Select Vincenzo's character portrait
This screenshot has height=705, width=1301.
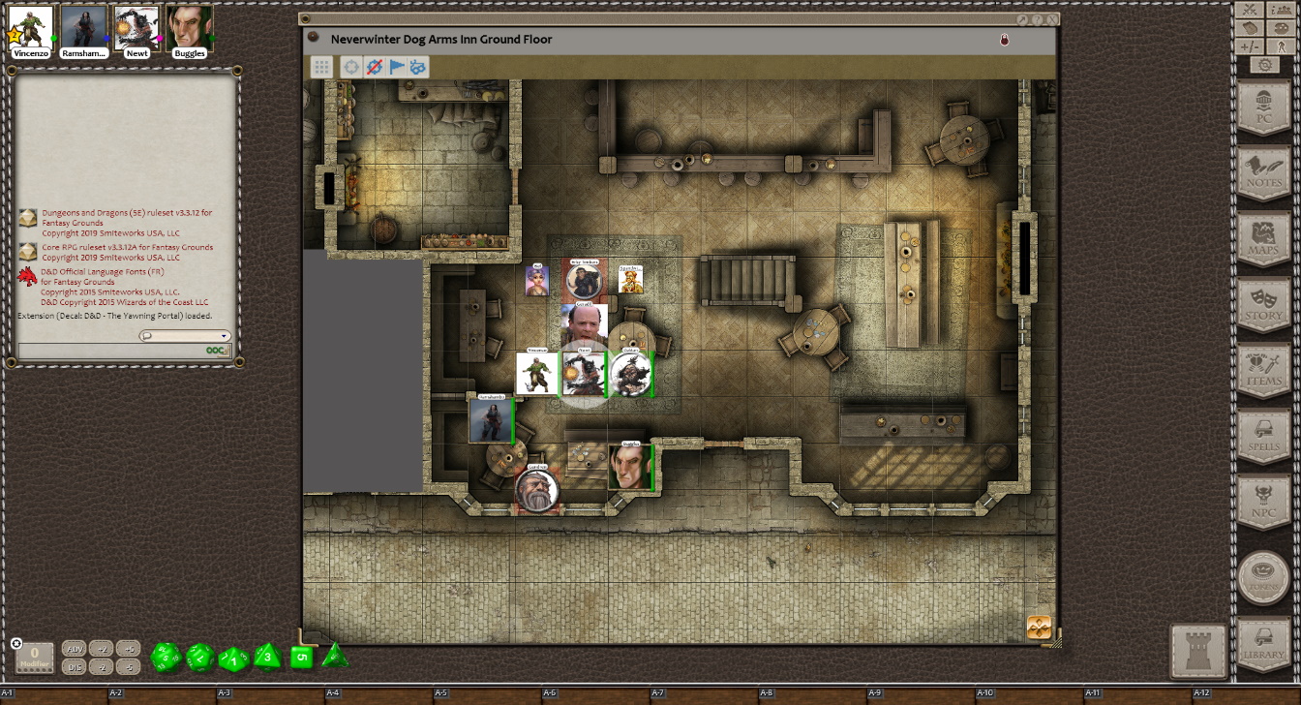click(31, 29)
